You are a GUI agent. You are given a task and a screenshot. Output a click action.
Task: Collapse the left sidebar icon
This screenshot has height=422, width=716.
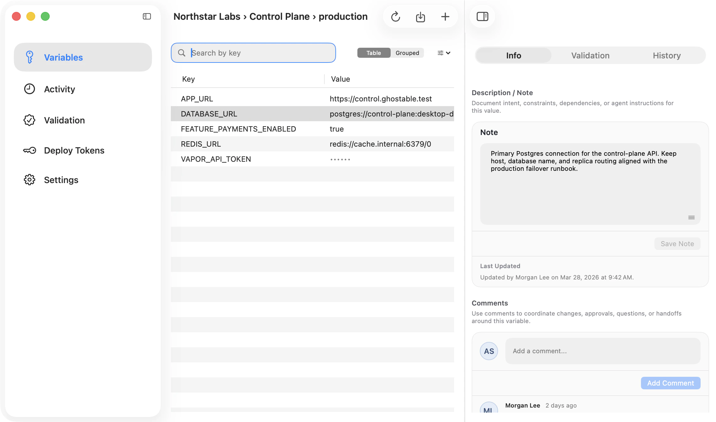point(147,16)
